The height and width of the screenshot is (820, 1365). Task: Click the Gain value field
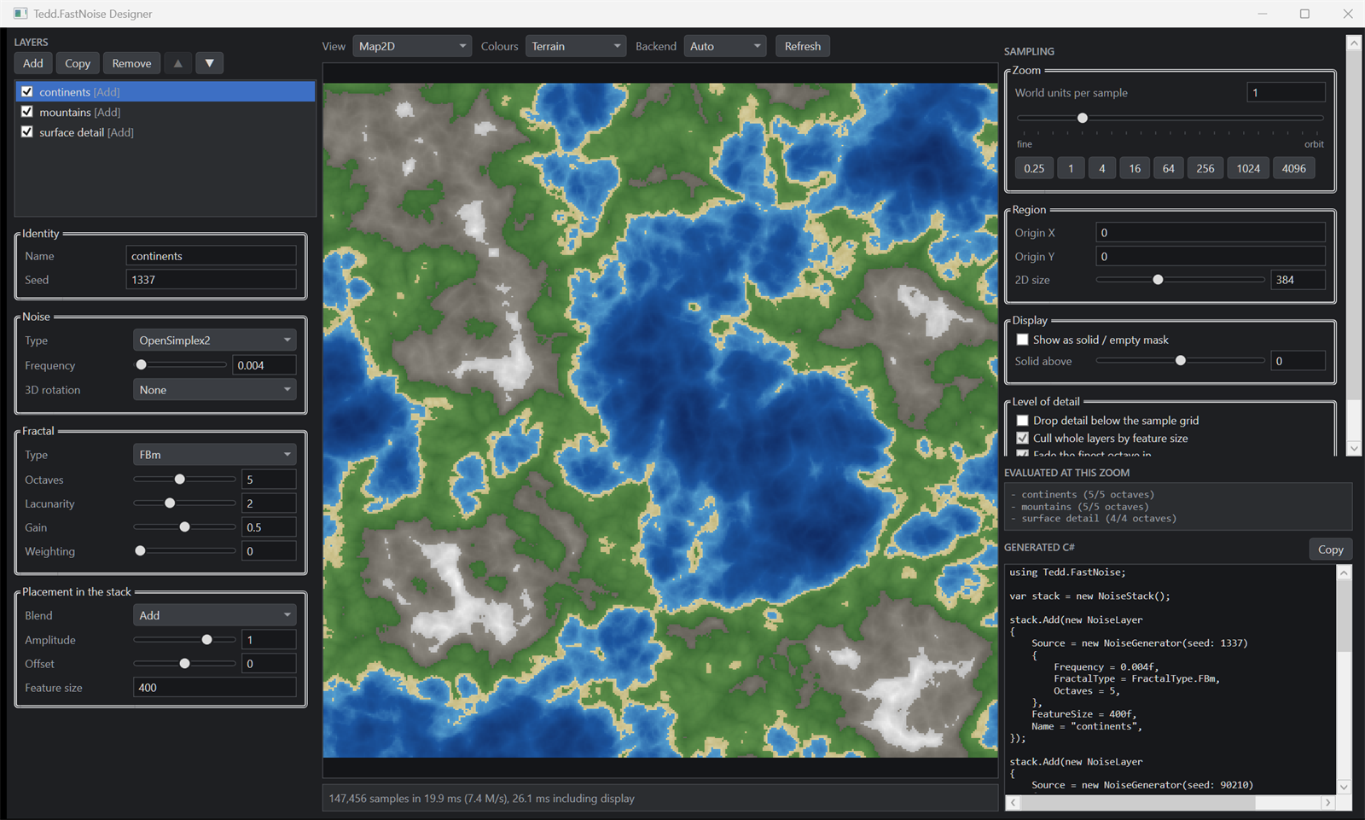click(269, 527)
